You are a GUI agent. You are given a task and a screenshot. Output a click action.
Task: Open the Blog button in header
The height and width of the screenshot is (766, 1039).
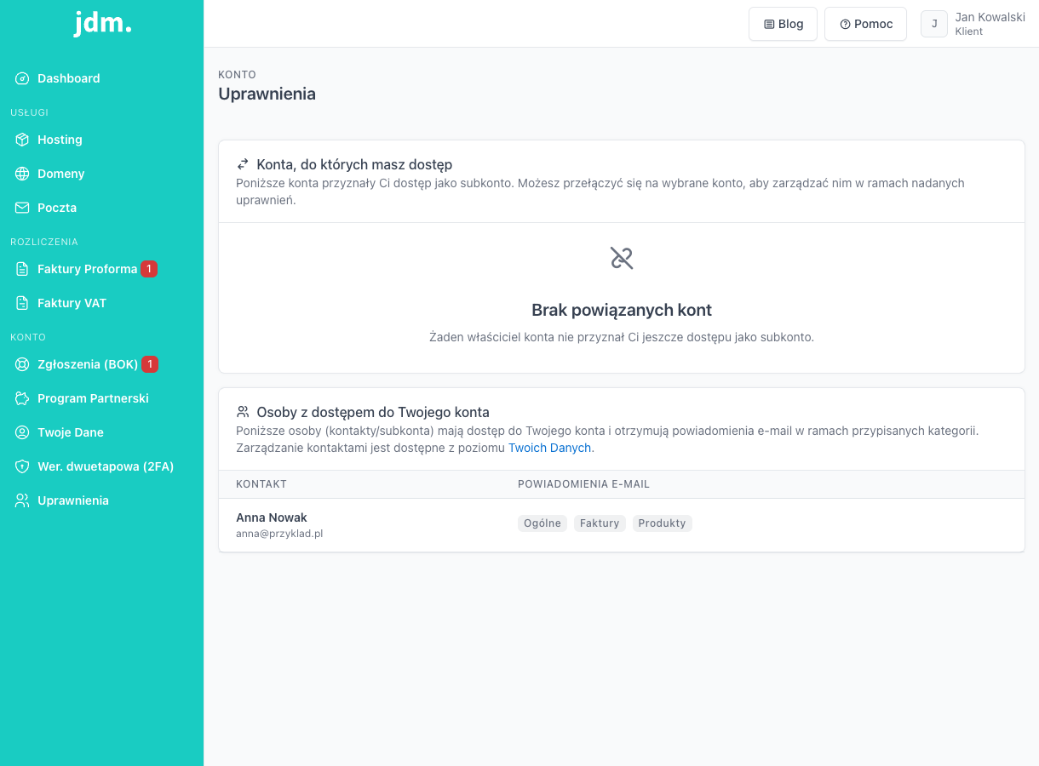tap(783, 24)
